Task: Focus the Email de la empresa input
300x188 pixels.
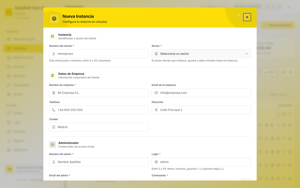Action: (x=201, y=93)
